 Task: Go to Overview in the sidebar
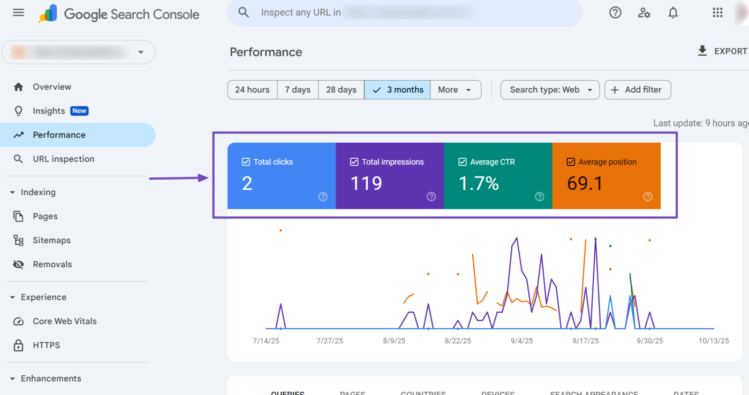[52, 87]
